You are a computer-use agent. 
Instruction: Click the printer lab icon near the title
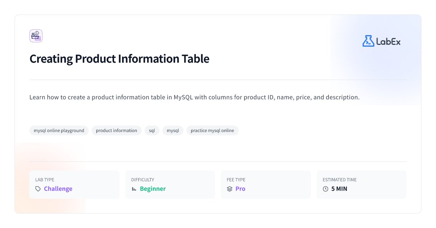[36, 35]
